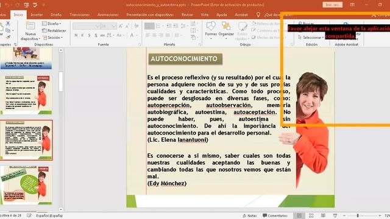Click the Cut scissors icon
Image resolution: width=390 pixels, height=219 pixels.
coord(8,24)
